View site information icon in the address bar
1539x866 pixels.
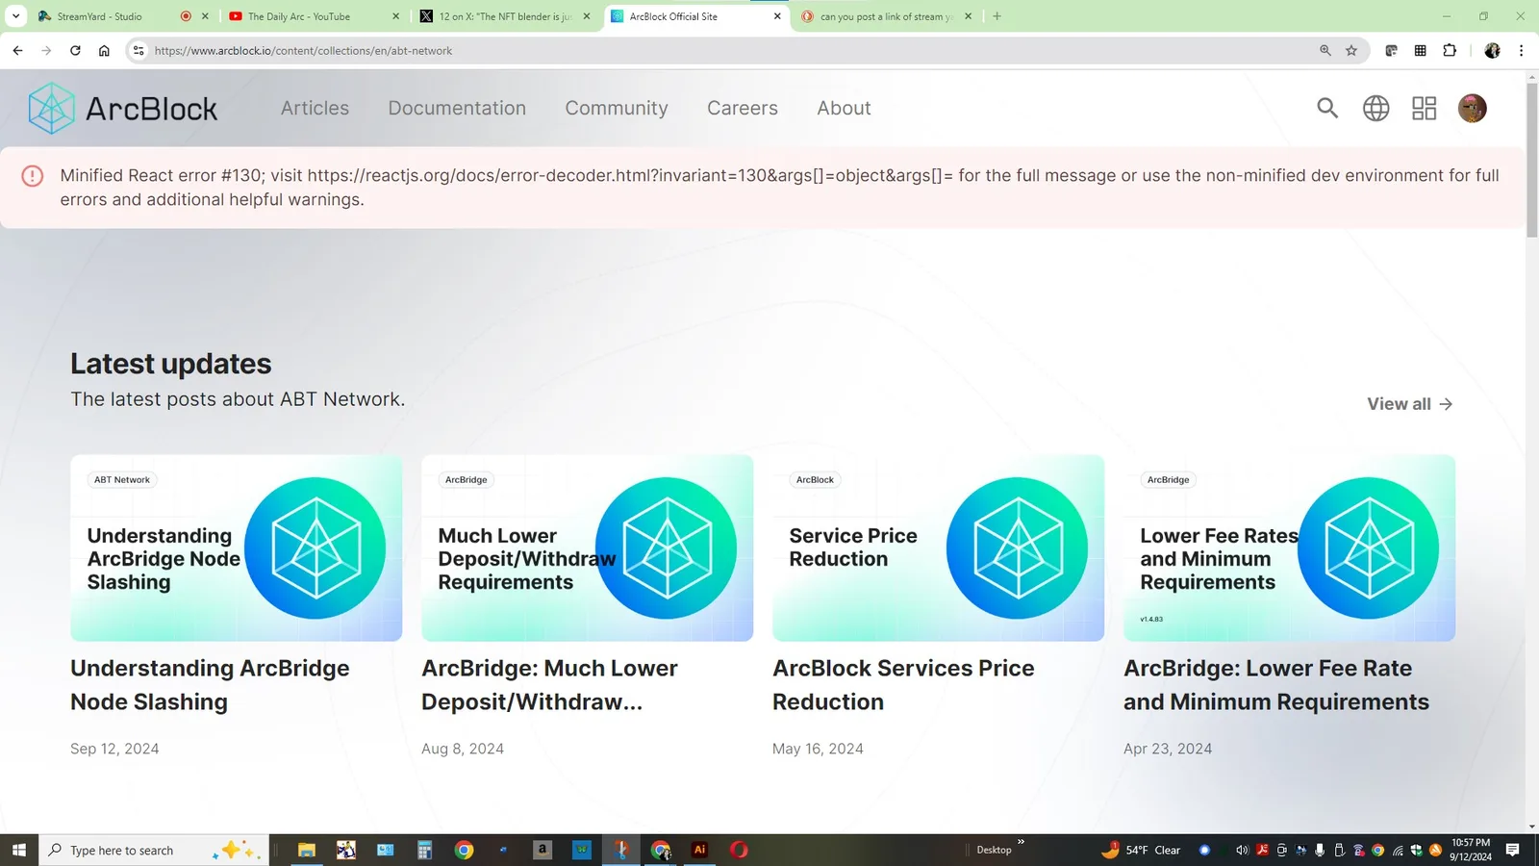pos(139,50)
